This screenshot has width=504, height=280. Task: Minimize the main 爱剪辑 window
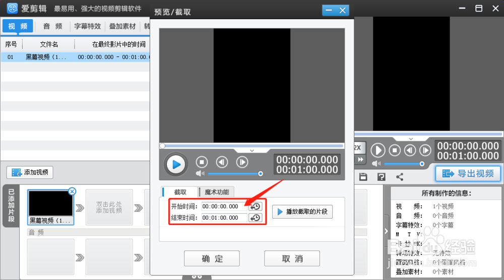[462, 8]
